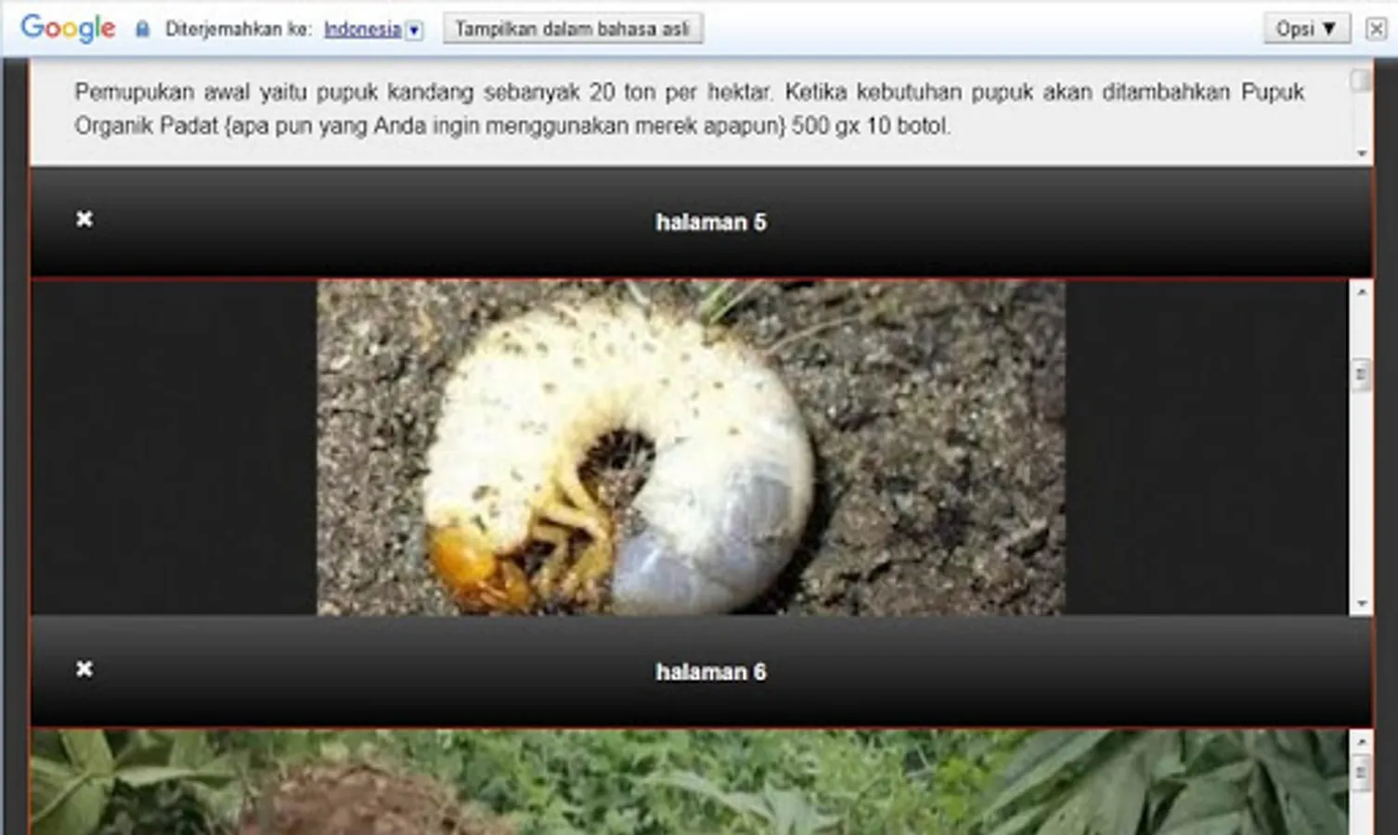The height and width of the screenshot is (835, 1398).
Task: Open the Opsi options dropdown
Action: 1306,29
